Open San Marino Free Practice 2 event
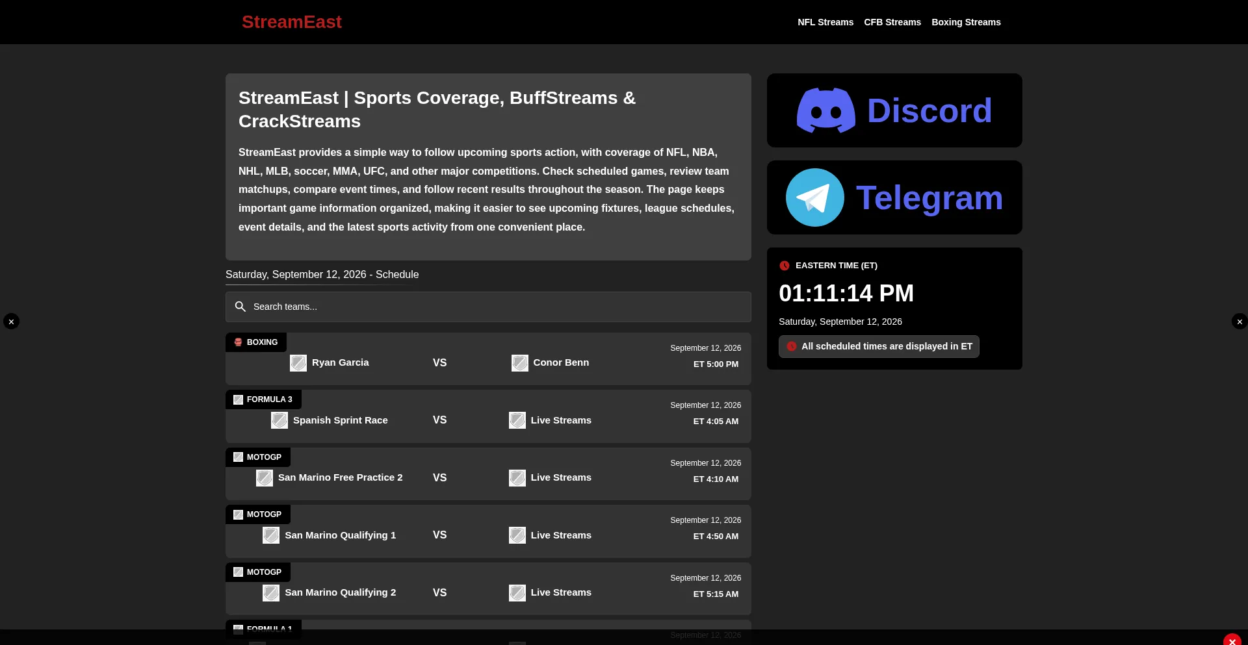 coord(341,477)
